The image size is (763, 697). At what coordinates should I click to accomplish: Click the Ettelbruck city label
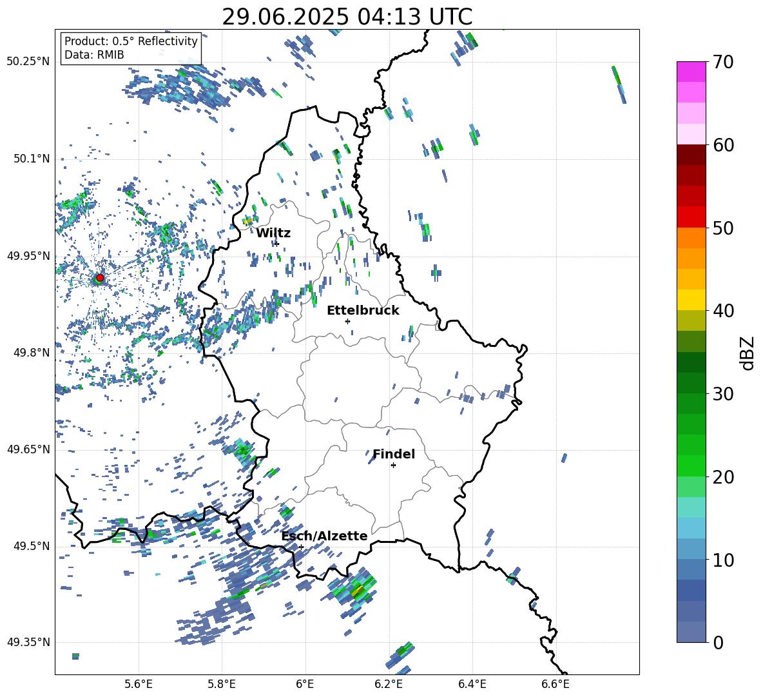[x=363, y=311]
